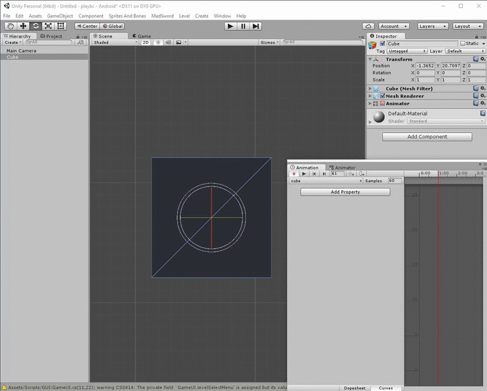Lock the Inspector panel

click(477, 36)
